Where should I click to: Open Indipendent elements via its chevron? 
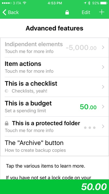coord(103,47)
